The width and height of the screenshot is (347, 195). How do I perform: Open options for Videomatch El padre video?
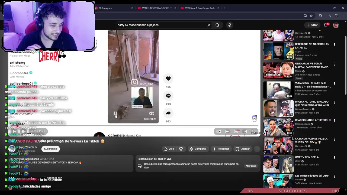pyautogui.click(x=334, y=84)
